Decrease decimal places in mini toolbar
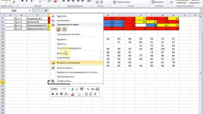The height and width of the screenshot is (114, 203). 90,94
